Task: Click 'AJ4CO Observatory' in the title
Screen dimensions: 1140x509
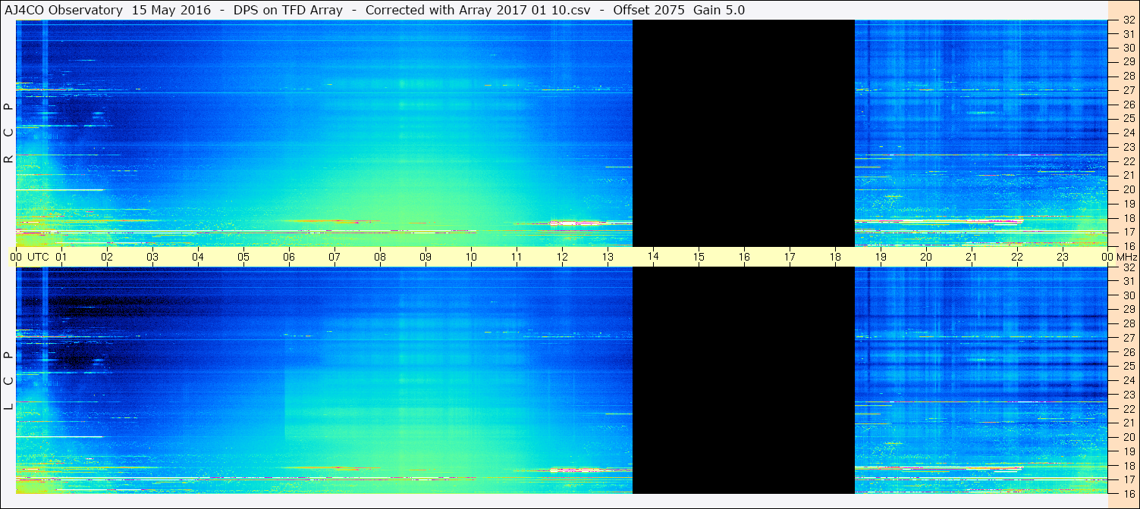Action: pos(63,10)
